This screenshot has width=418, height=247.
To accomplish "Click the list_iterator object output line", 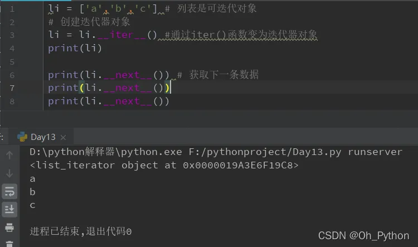I will click(x=164, y=165).
